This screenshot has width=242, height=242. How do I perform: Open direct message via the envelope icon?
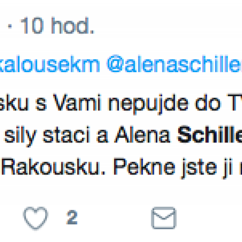tap(164, 218)
